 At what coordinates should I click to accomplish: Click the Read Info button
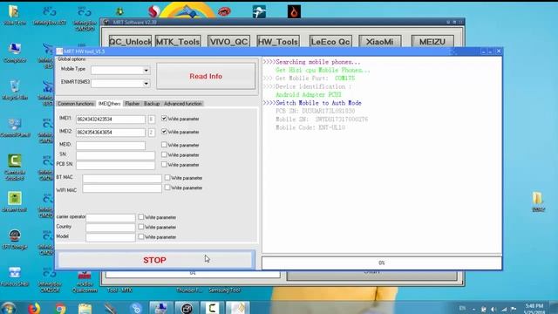[x=206, y=76]
